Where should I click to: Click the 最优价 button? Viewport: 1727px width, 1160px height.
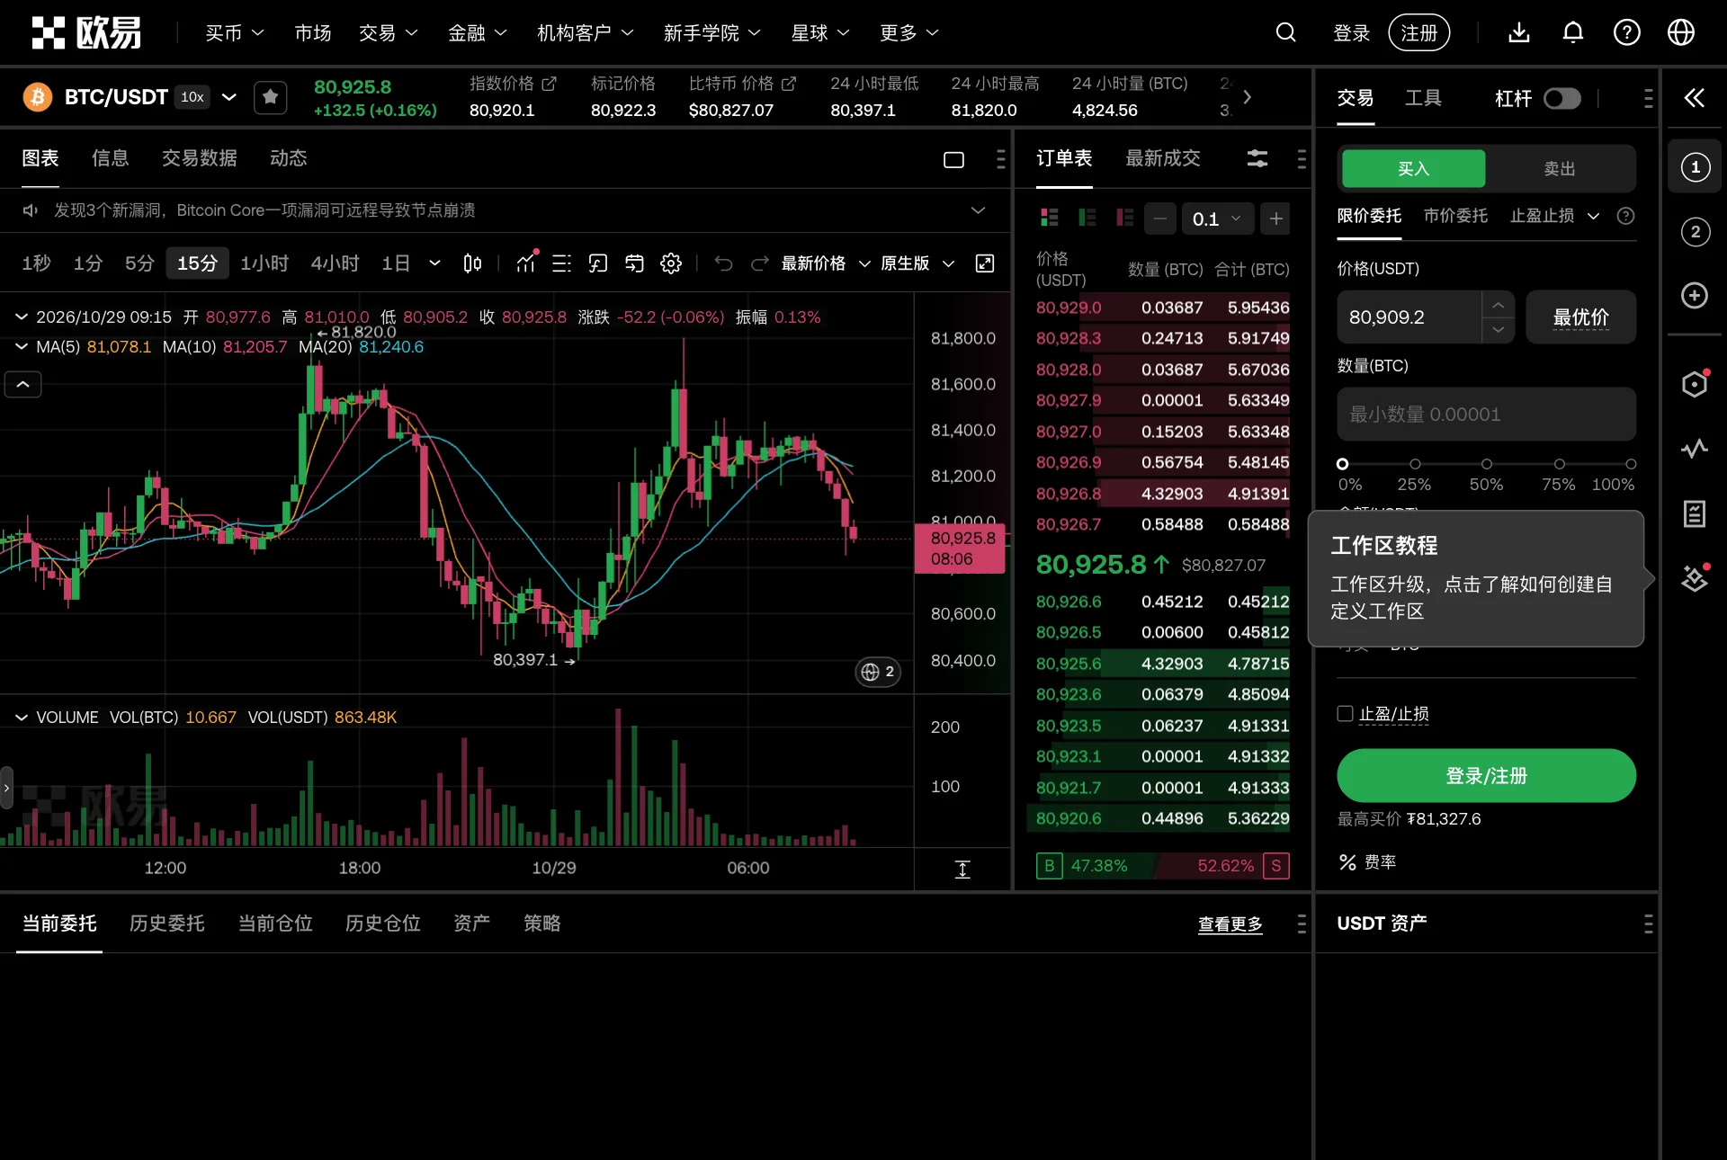pos(1580,317)
